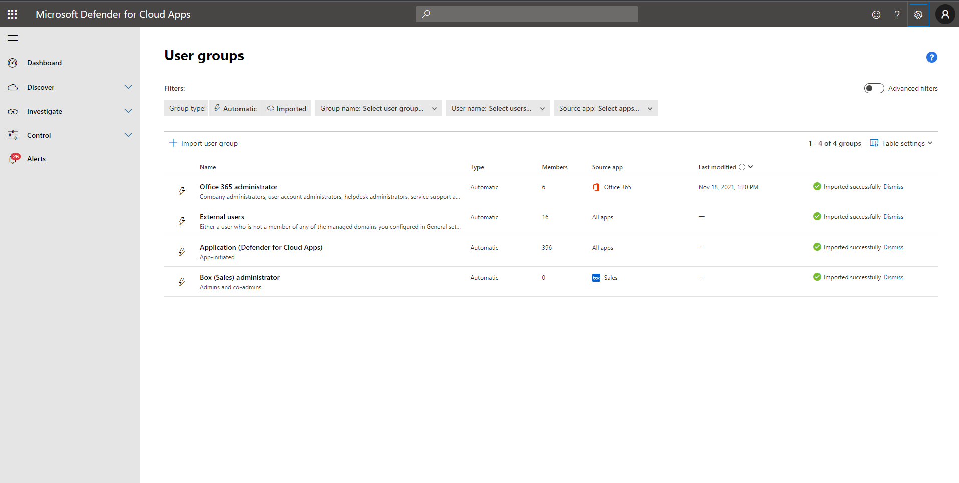Click the Control sliders icon
This screenshot has width=959, height=483.
tap(13, 135)
